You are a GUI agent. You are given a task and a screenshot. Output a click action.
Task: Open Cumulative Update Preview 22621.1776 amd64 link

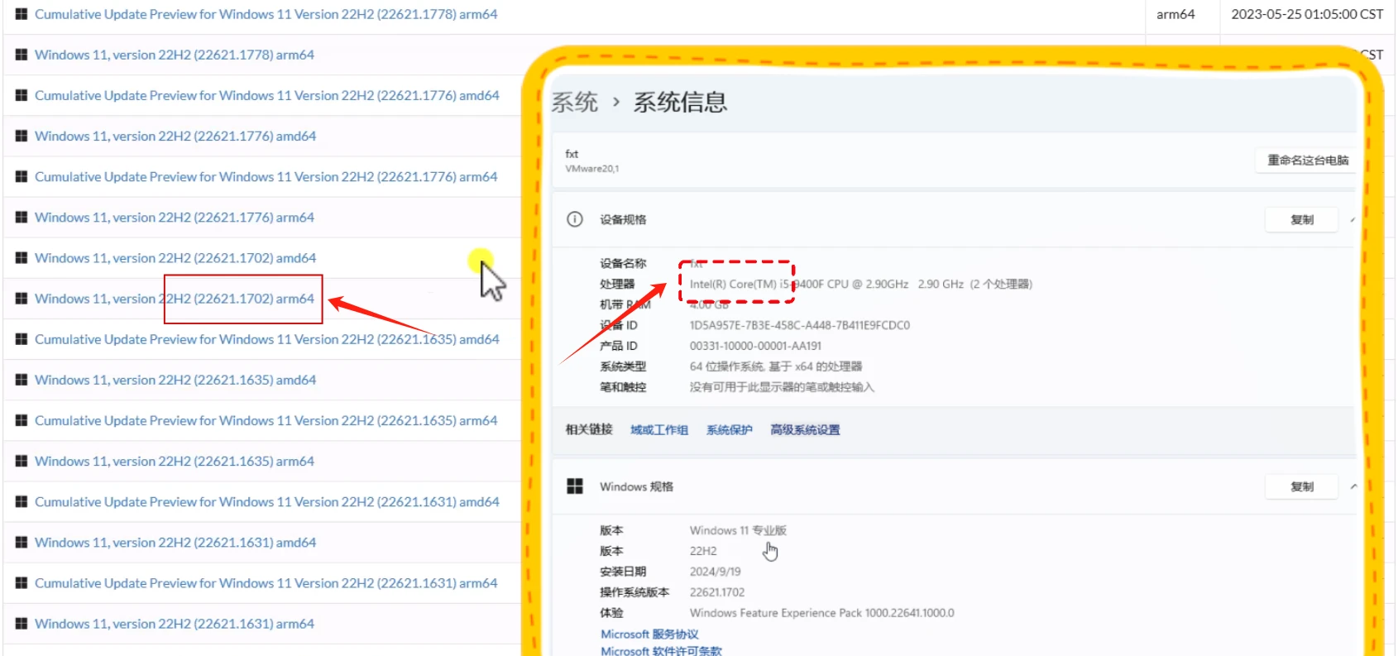pyautogui.click(x=267, y=95)
